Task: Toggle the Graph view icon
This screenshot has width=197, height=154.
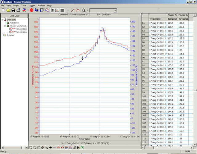Action: click(x=57, y=10)
